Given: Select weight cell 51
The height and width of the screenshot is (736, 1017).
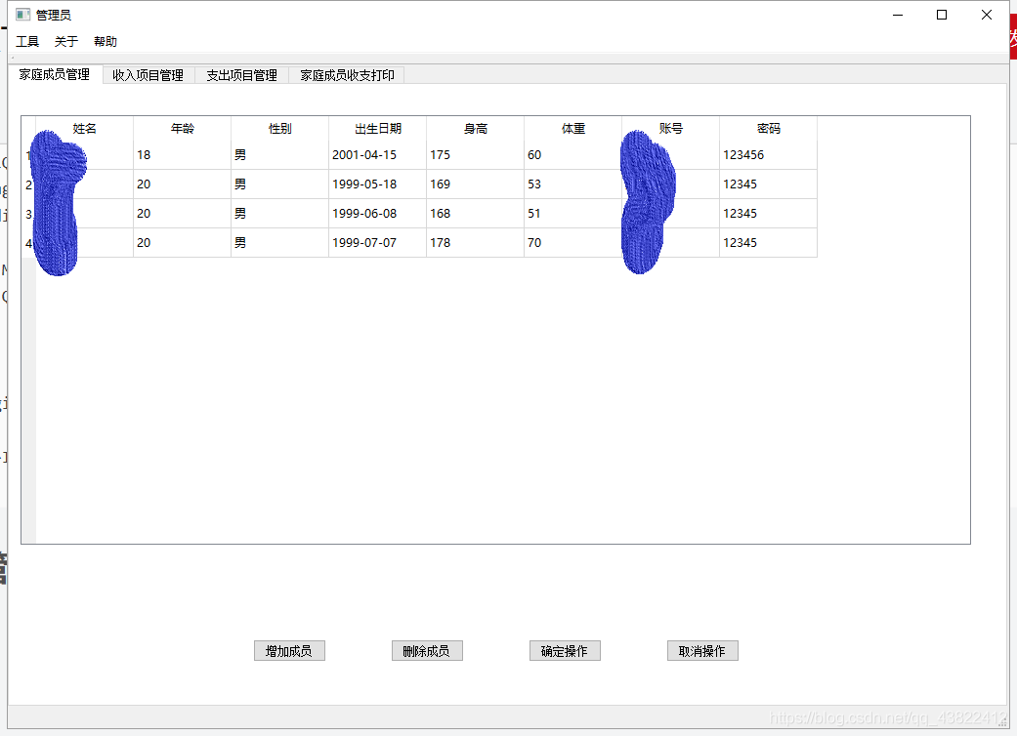Looking at the screenshot, I should [x=573, y=213].
